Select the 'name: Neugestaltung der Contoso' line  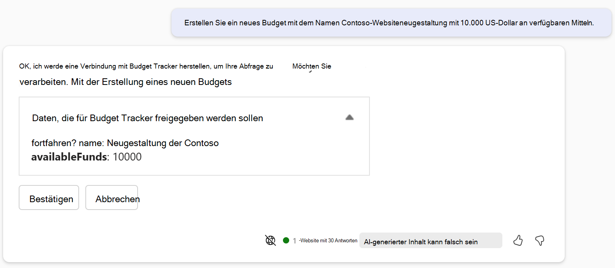(149, 143)
